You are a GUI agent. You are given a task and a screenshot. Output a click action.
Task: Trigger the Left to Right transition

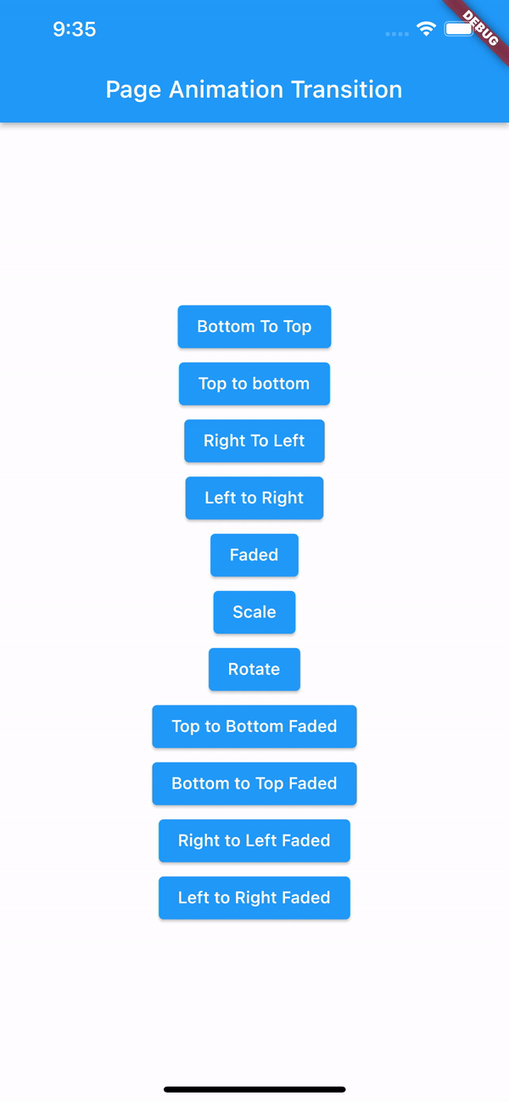pos(255,498)
